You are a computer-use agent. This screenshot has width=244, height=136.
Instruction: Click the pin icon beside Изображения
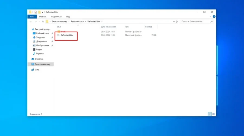click(x=52, y=46)
